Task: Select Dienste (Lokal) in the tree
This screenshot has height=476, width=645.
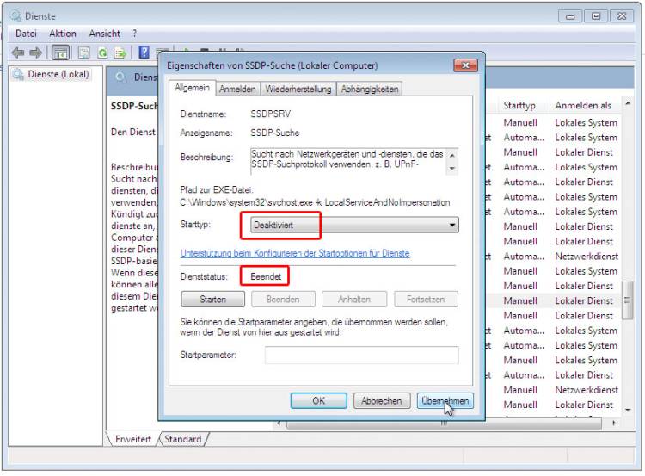Action: (57, 75)
